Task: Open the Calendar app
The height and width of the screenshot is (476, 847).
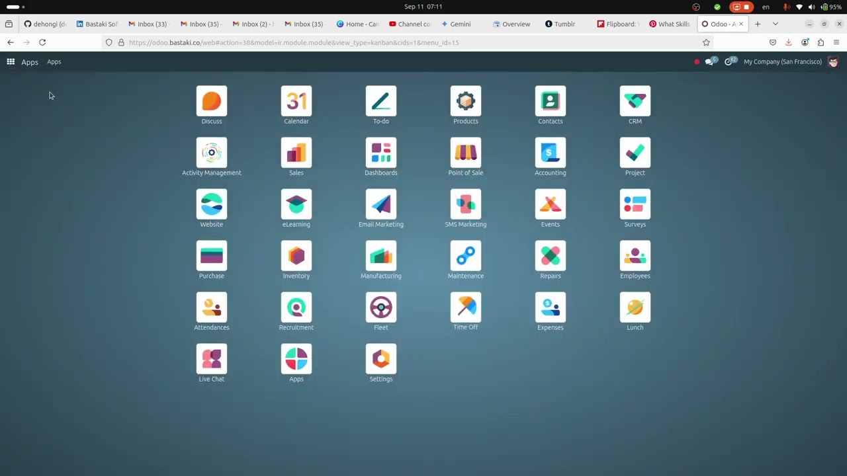Action: click(x=296, y=101)
